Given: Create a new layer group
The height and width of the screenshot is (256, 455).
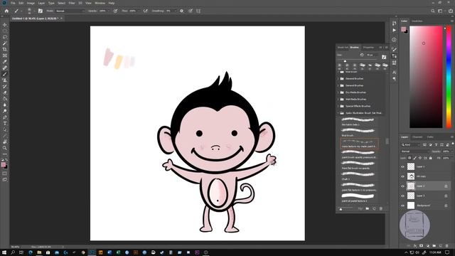Looking at the screenshot, I should click(x=434, y=246).
